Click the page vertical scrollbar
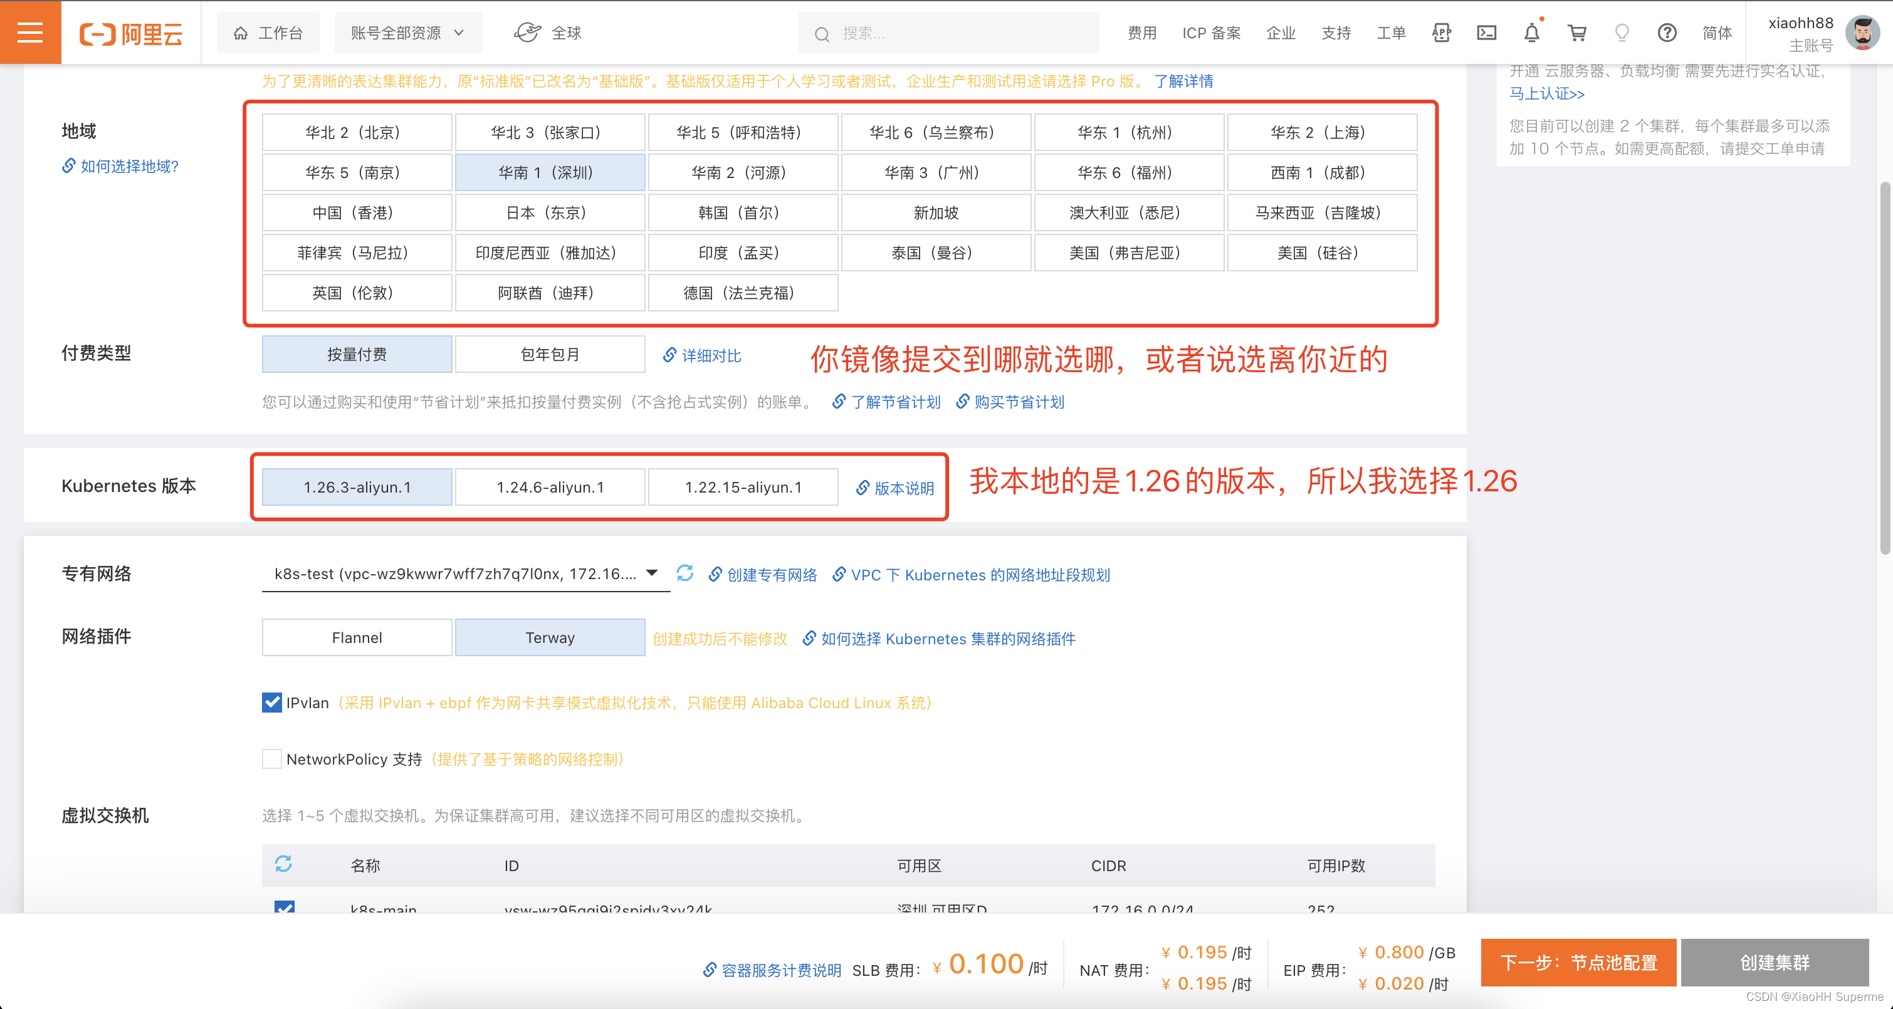The image size is (1893, 1009). tap(1885, 367)
